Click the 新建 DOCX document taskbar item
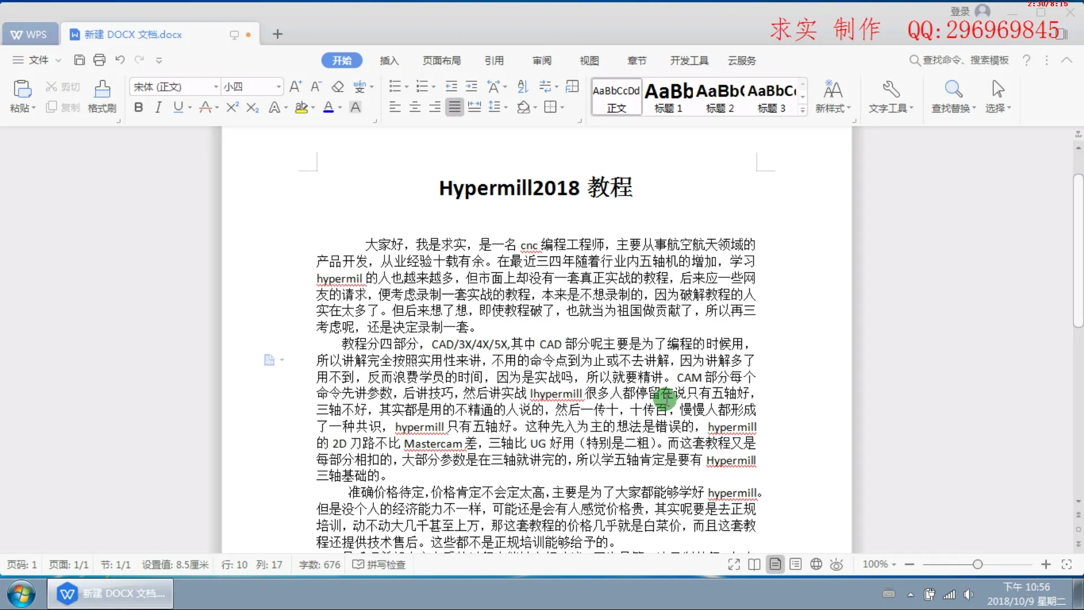This screenshot has width=1084, height=610. (111, 594)
